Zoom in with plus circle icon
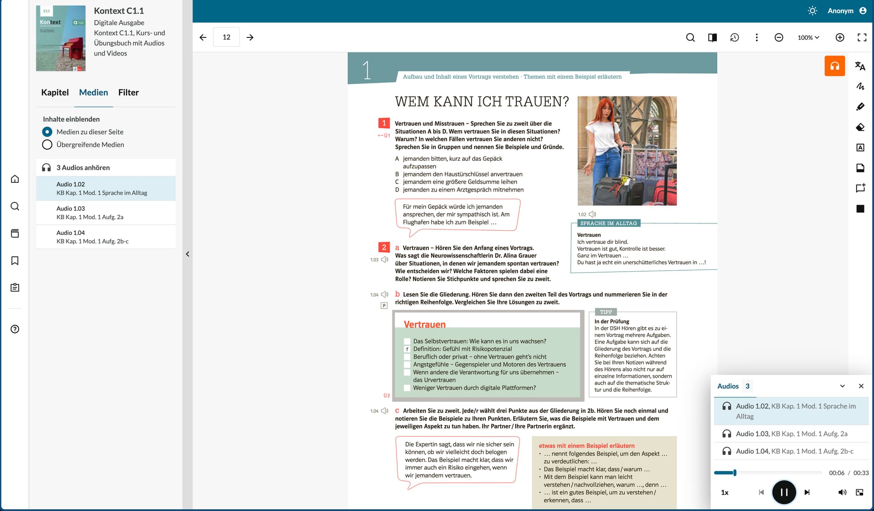Image resolution: width=874 pixels, height=511 pixels. 840,37
